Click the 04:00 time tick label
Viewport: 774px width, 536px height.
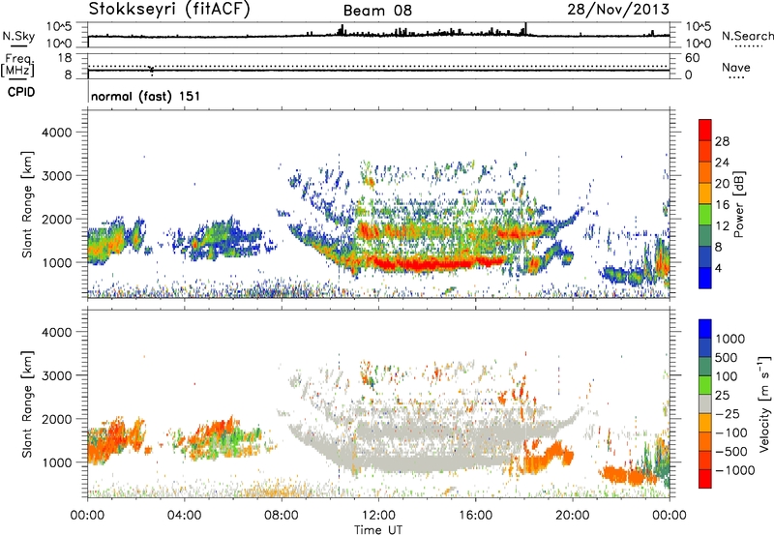[184, 516]
